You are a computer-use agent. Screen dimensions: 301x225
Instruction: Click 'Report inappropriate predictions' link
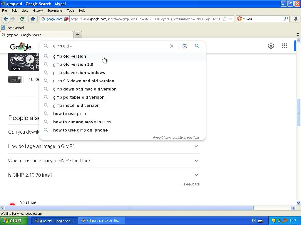176,137
